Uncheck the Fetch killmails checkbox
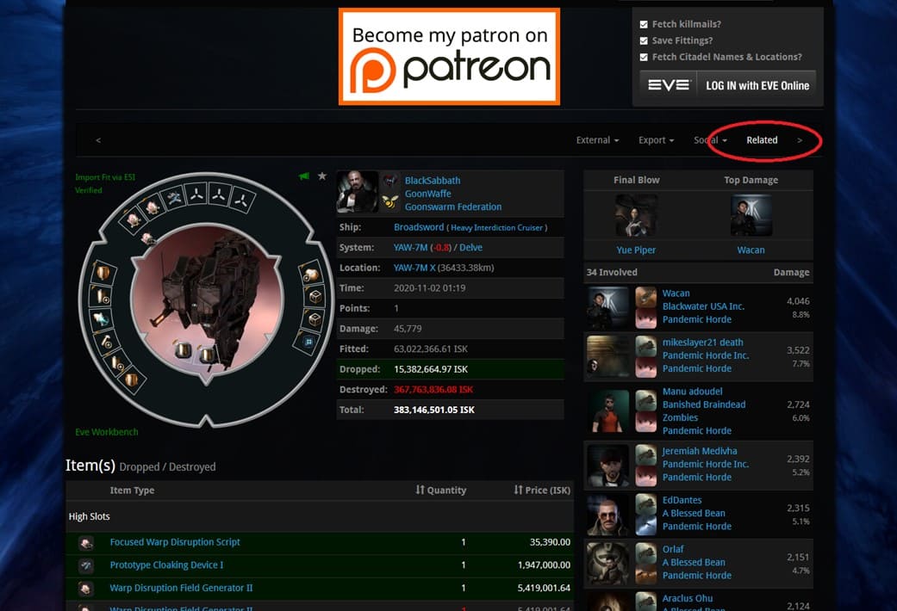This screenshot has height=611, width=897. click(x=644, y=25)
